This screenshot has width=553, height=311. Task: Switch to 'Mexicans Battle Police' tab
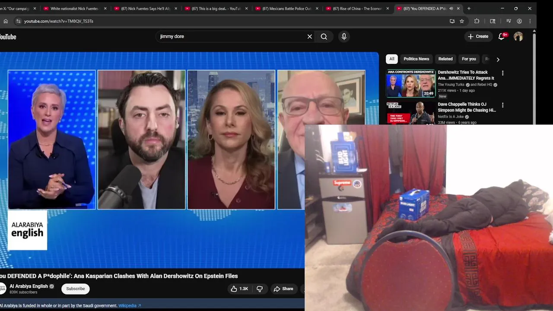287,9
